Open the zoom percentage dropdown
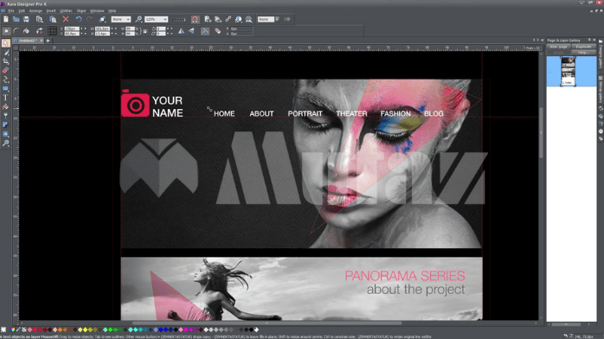Screen dimensions: 604x339 pos(165,19)
